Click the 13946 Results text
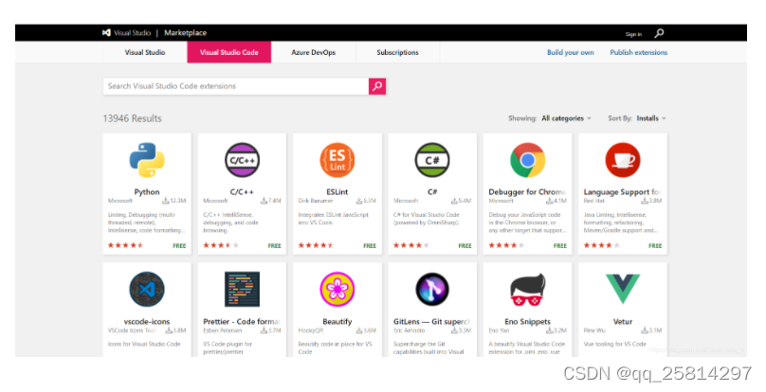The width and height of the screenshot is (766, 392). [133, 118]
